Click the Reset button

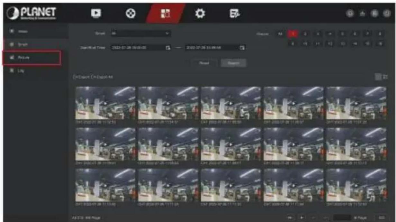pyautogui.click(x=204, y=63)
